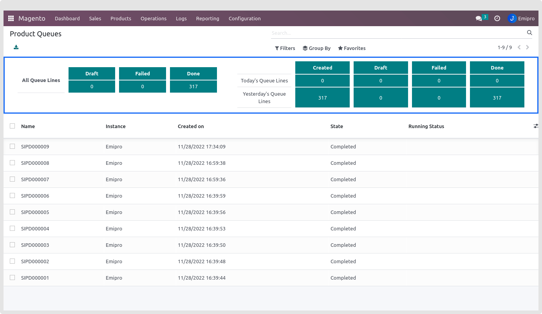Sort by the Created on column
542x314 pixels.
coord(191,126)
